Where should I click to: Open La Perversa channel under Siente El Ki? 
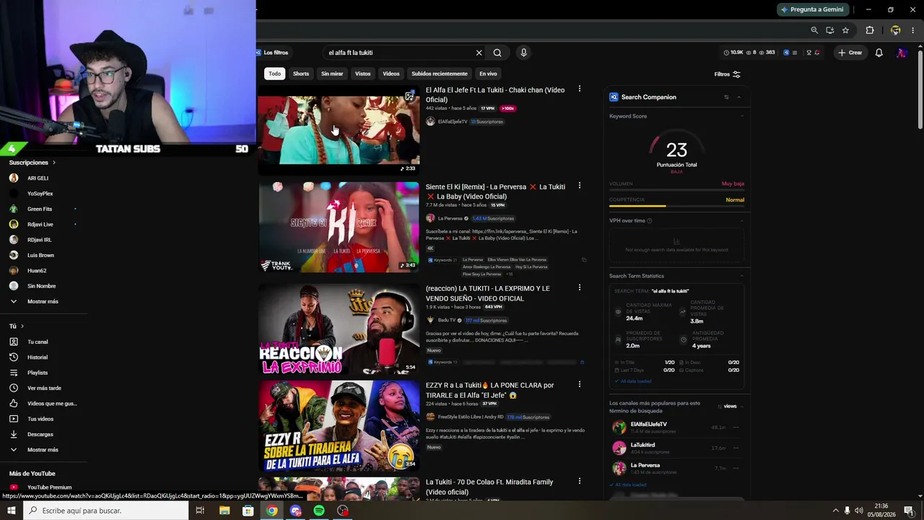point(450,218)
